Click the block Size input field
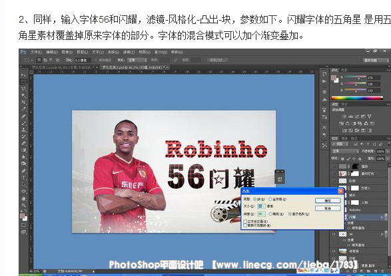 261,206
